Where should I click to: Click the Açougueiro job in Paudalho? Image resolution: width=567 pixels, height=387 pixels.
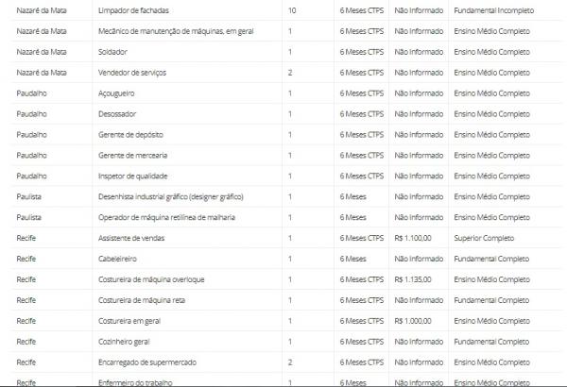pos(116,93)
